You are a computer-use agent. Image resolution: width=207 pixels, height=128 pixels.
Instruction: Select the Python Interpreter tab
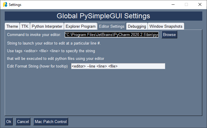(x=47, y=26)
